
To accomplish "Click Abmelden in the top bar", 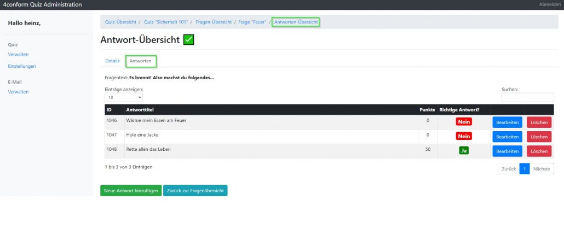I will click(550, 4).
